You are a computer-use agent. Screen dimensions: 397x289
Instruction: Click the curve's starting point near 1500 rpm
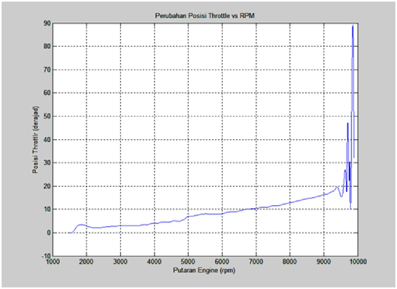tap(69, 233)
